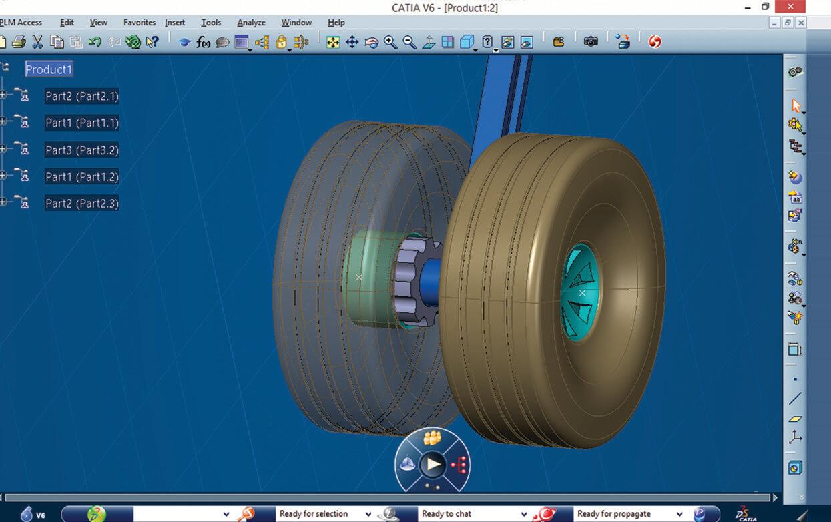Click the Undo arrow icon
831x522 pixels.
[95, 42]
